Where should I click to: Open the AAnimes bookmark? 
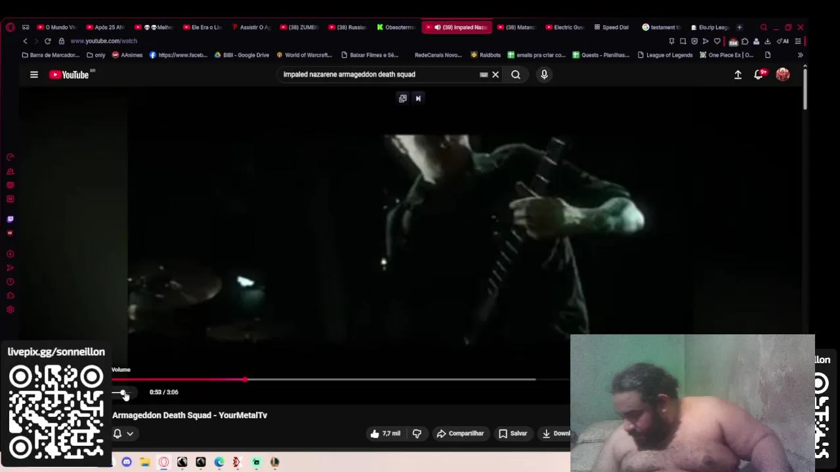pyautogui.click(x=127, y=55)
